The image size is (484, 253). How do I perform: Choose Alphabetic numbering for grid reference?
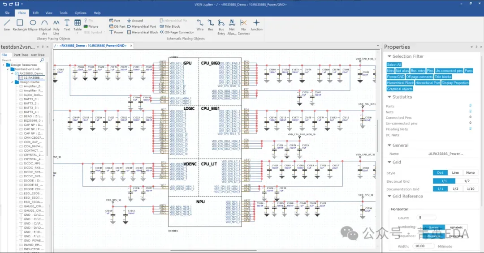(456, 227)
